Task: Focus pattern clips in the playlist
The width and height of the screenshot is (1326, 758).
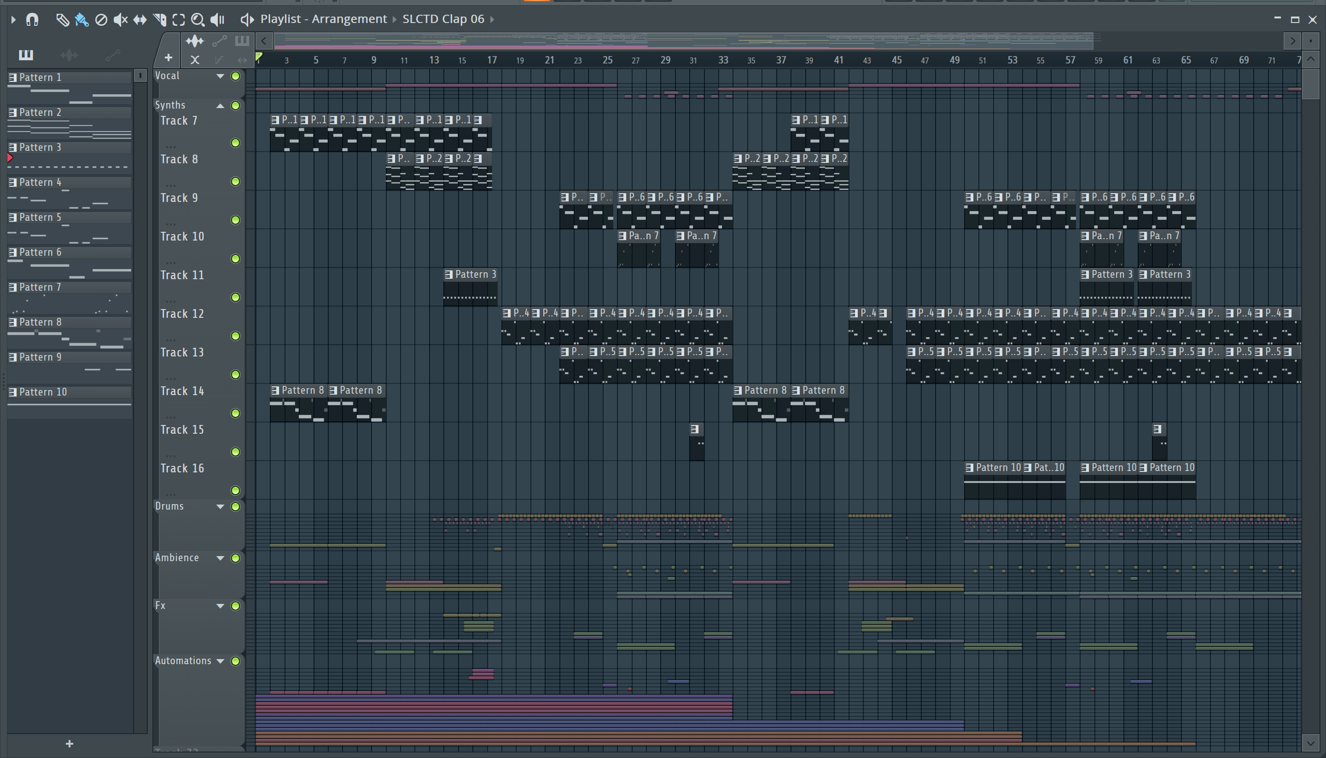Action: point(242,40)
